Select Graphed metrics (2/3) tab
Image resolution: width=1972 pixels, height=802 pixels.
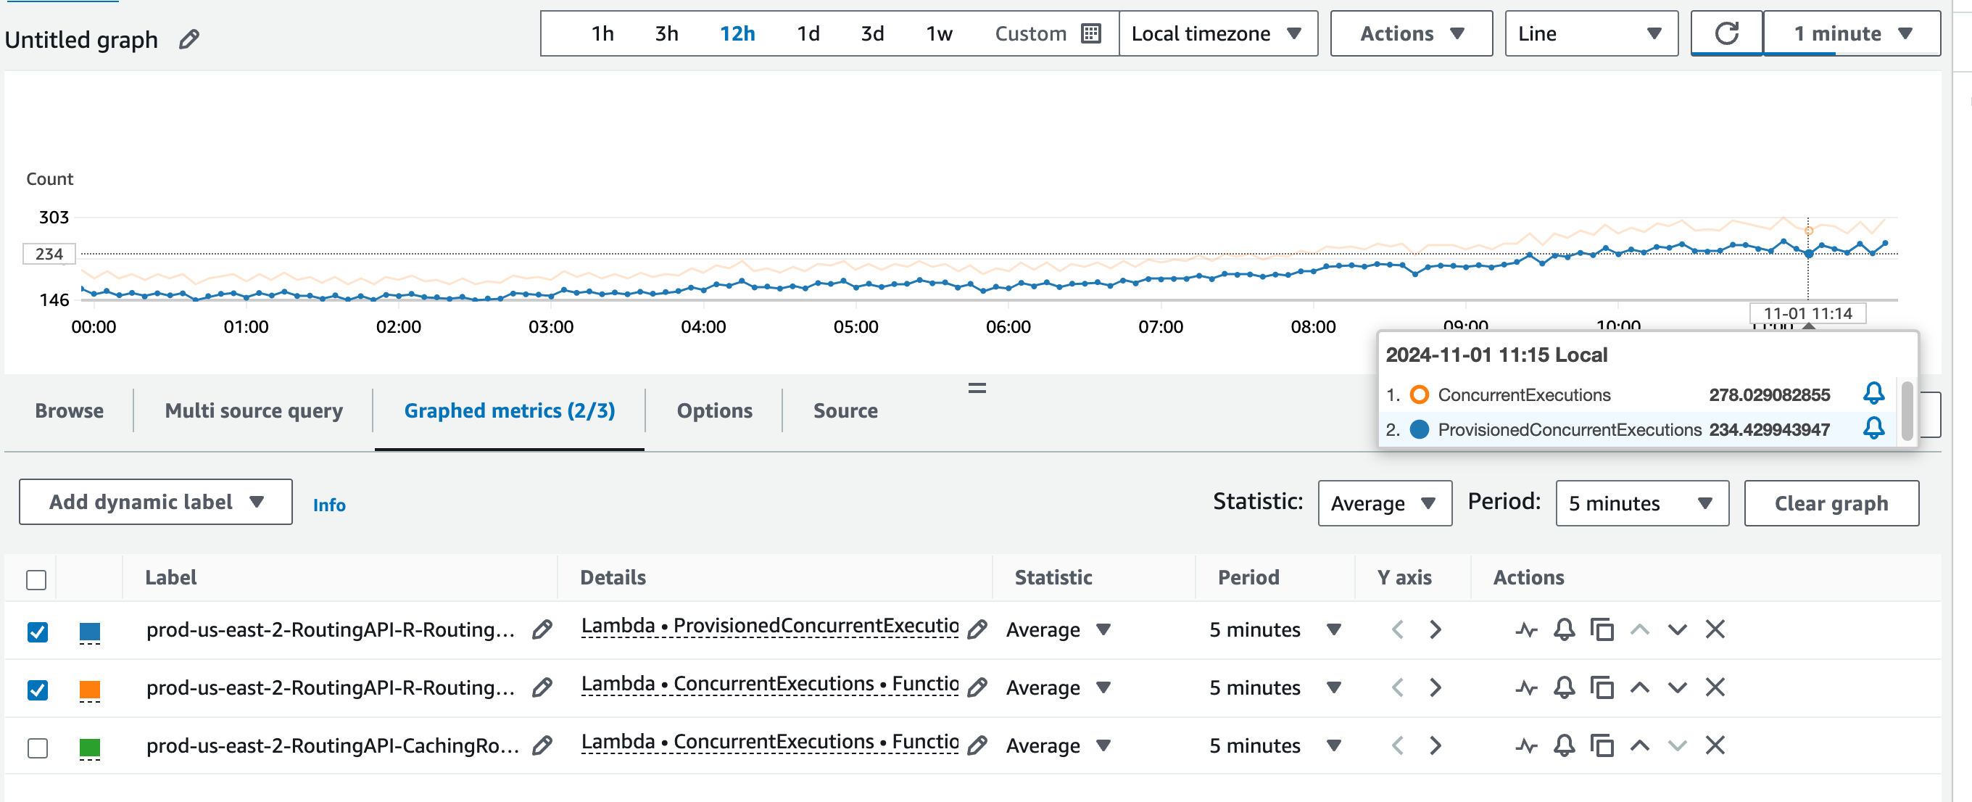pyautogui.click(x=509, y=410)
